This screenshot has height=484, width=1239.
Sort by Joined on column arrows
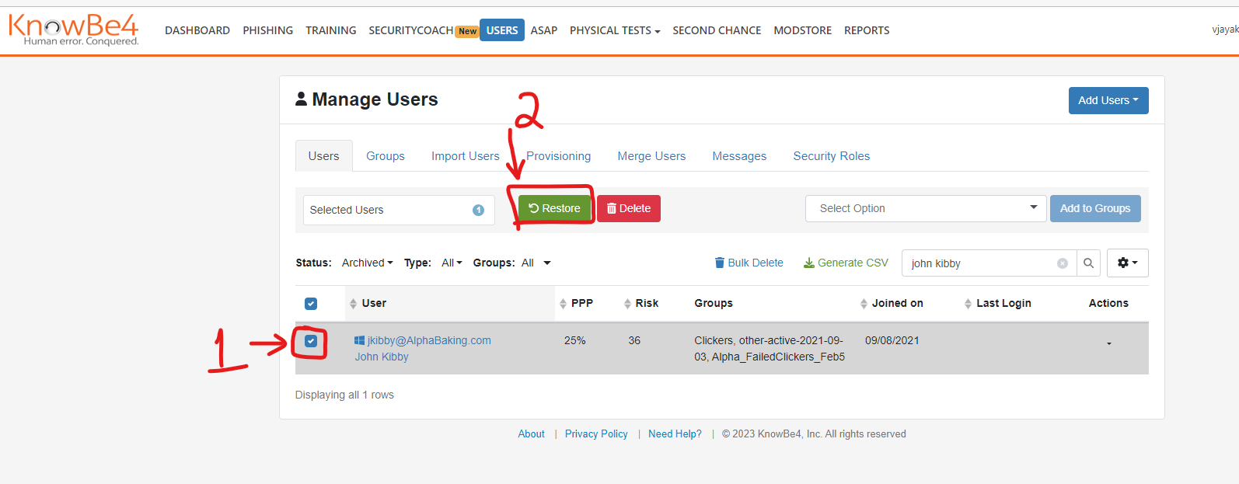point(864,304)
